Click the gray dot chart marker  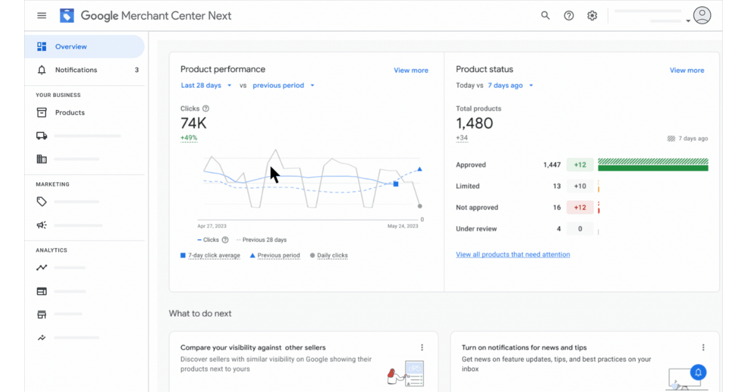point(420,206)
